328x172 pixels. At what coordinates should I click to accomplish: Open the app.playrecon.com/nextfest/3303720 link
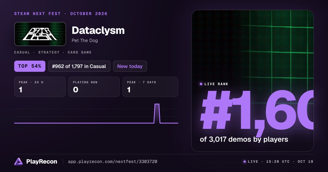click(x=113, y=162)
